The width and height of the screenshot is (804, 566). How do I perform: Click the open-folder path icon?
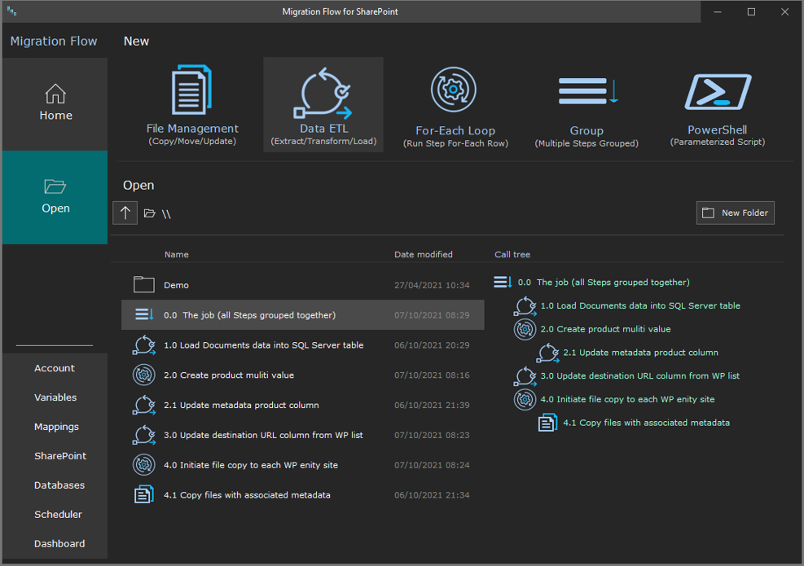pos(150,213)
